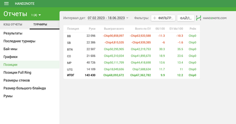Click the Chip45,310,034 winnings cell
This screenshot has width=236, height=124.
pos(114,56)
